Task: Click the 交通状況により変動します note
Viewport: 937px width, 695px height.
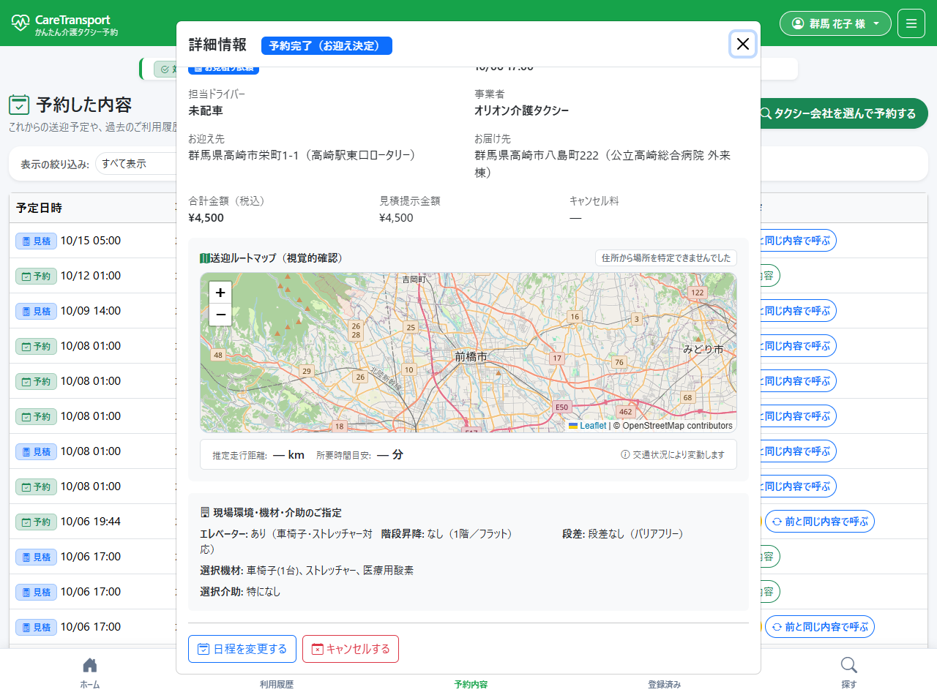Action: (673, 454)
